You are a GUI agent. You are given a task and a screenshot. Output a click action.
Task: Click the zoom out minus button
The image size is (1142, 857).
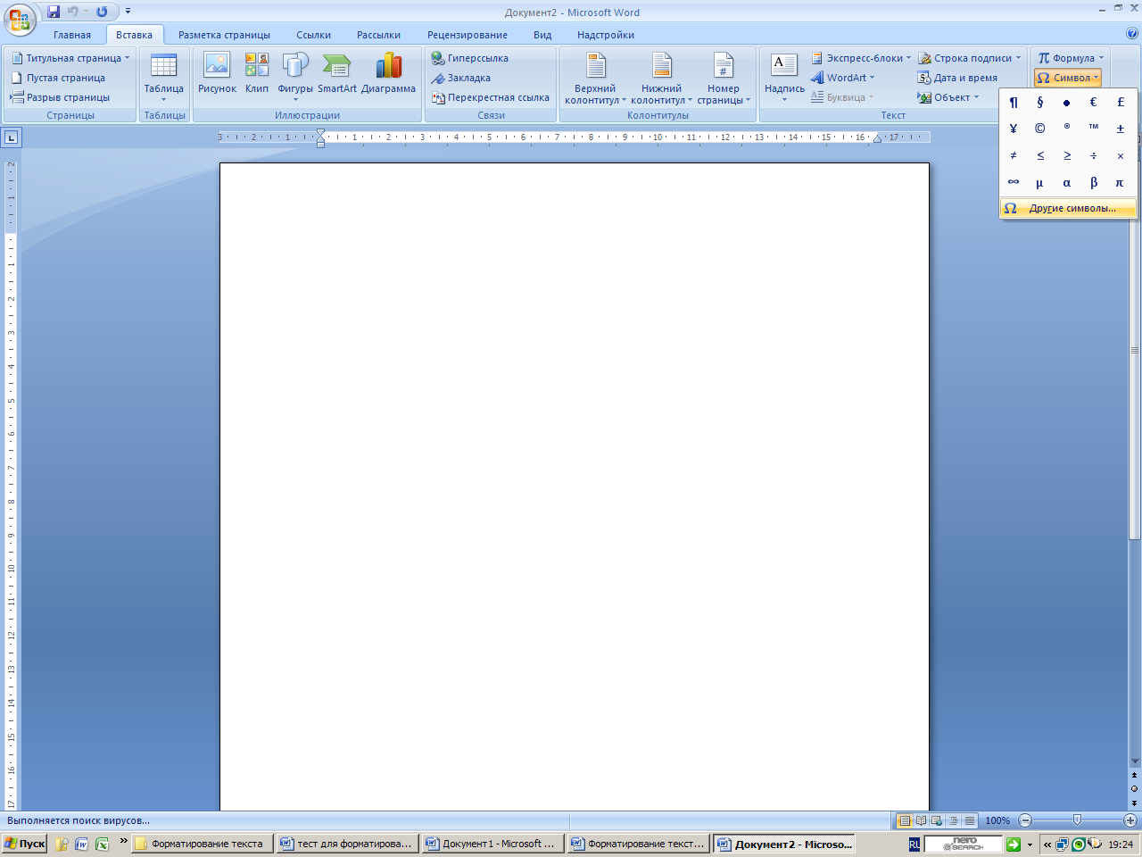pyautogui.click(x=1025, y=820)
